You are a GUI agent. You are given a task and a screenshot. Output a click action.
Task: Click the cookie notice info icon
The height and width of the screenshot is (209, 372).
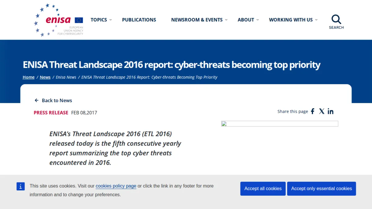click(20, 186)
